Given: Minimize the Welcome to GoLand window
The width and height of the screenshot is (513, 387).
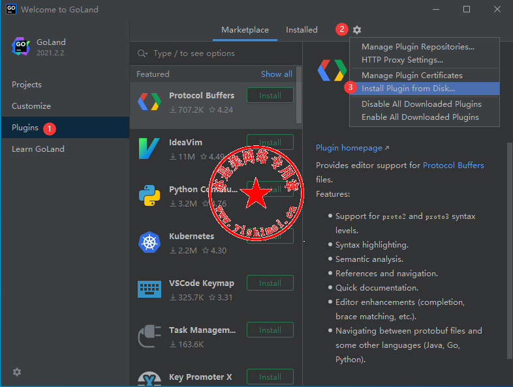Looking at the screenshot, I should tap(436, 9).
